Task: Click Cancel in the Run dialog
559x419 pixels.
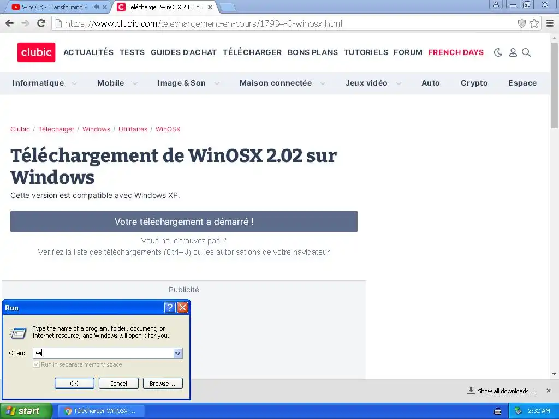Action: click(x=118, y=384)
